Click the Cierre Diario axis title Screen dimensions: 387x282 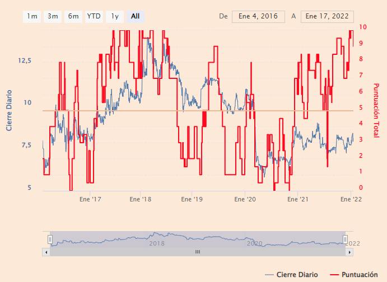point(9,110)
